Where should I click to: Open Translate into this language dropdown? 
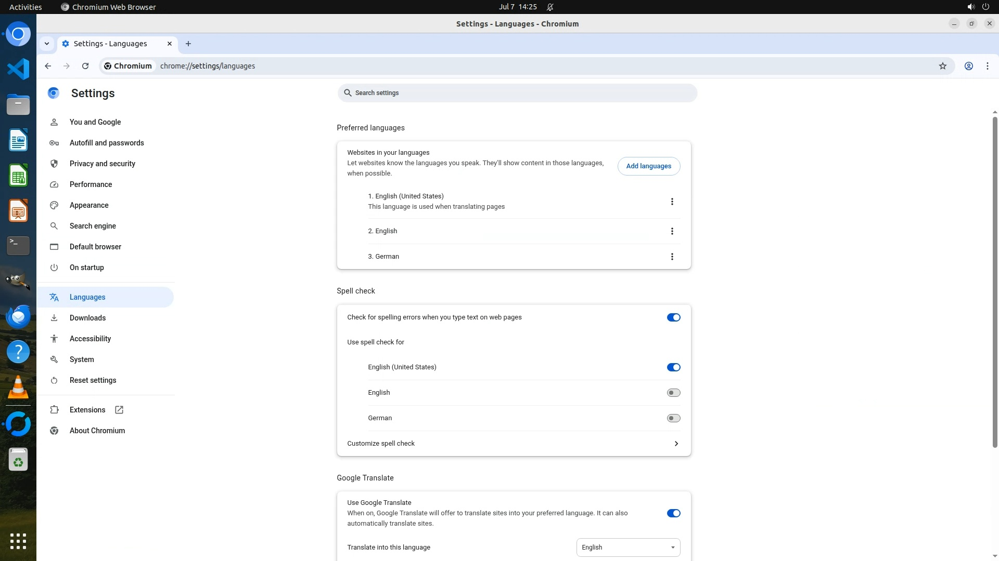coord(628,547)
